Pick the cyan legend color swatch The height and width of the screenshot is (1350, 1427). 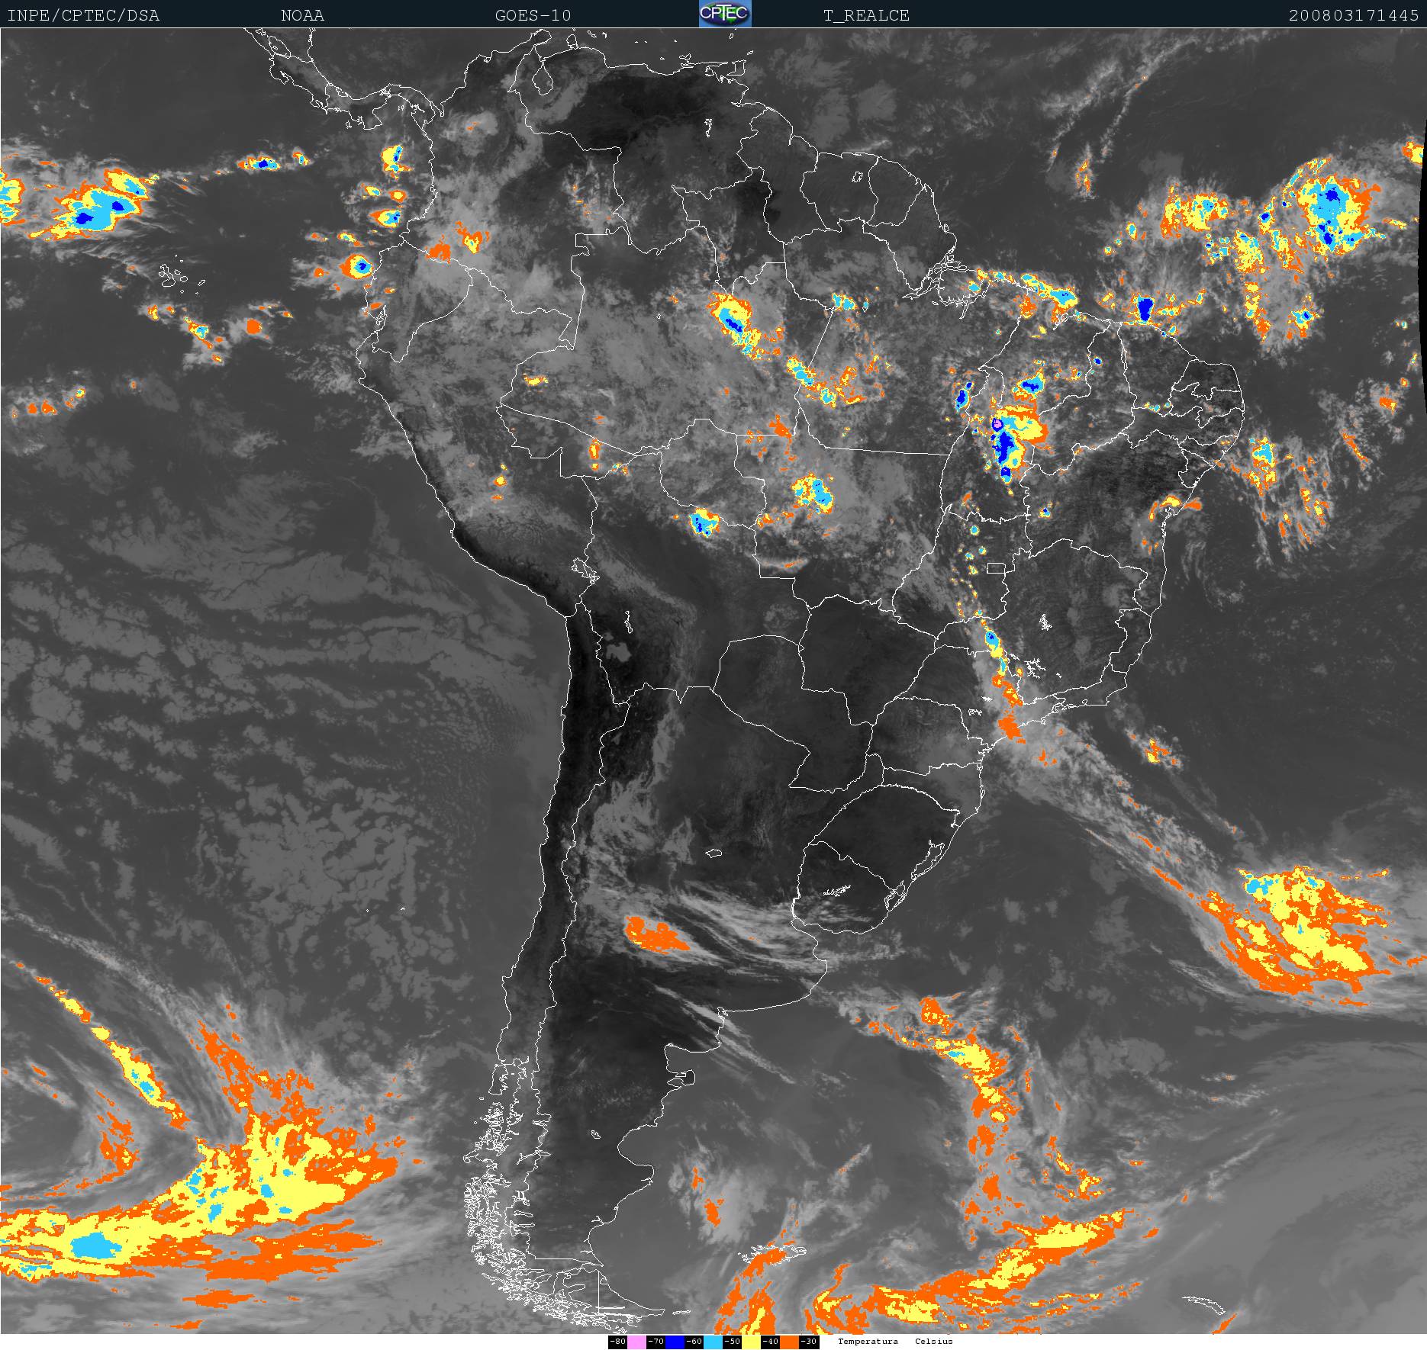click(713, 1342)
